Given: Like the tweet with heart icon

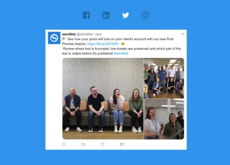Looking at the screenshot, I should [102, 144].
